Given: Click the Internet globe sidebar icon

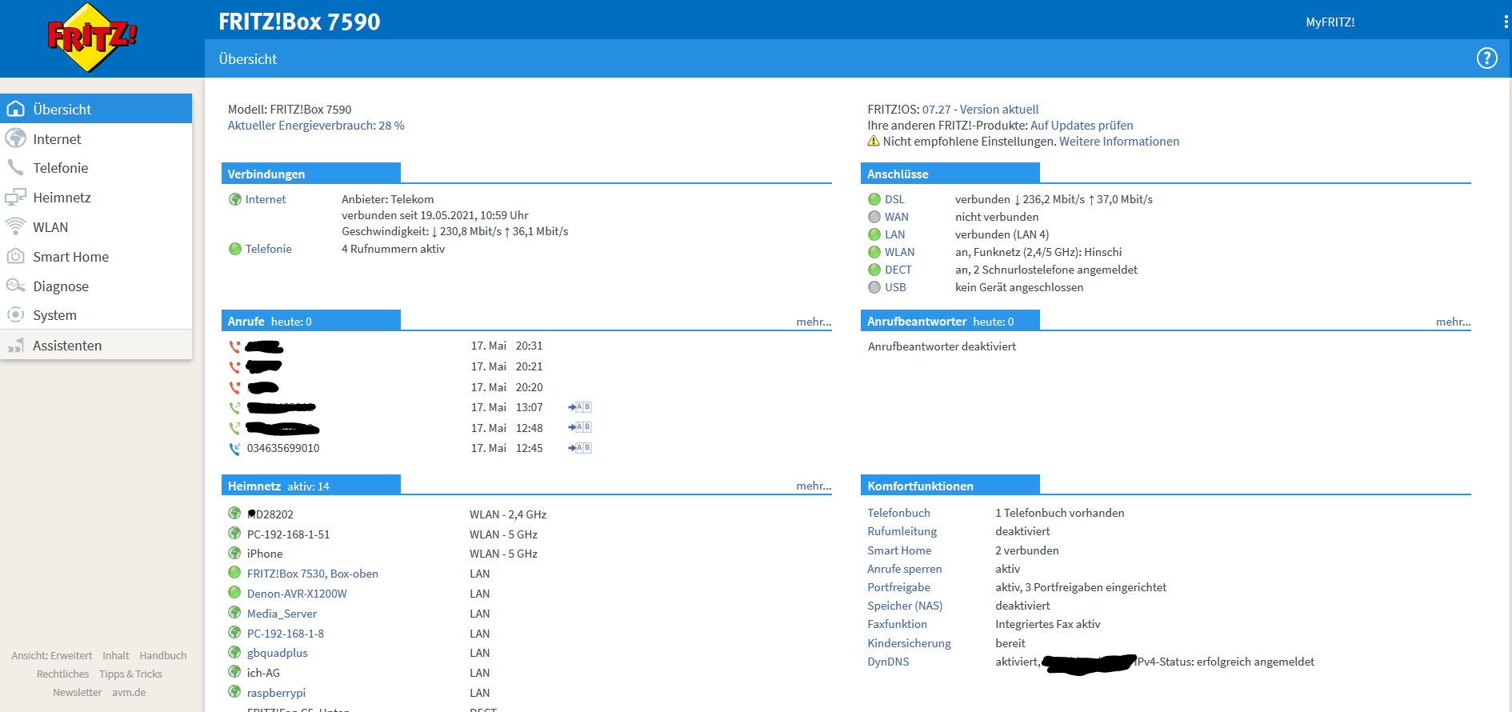Looking at the screenshot, I should 15,138.
